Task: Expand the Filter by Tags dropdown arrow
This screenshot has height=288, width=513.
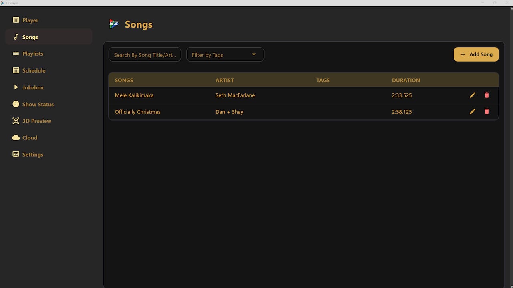Action: pyautogui.click(x=254, y=55)
